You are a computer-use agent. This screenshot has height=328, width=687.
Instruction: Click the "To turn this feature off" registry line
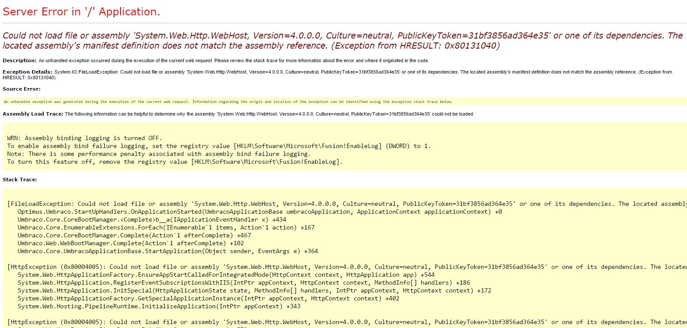tap(175, 162)
